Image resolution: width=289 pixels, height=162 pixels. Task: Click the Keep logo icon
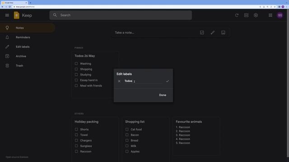(x=16, y=15)
